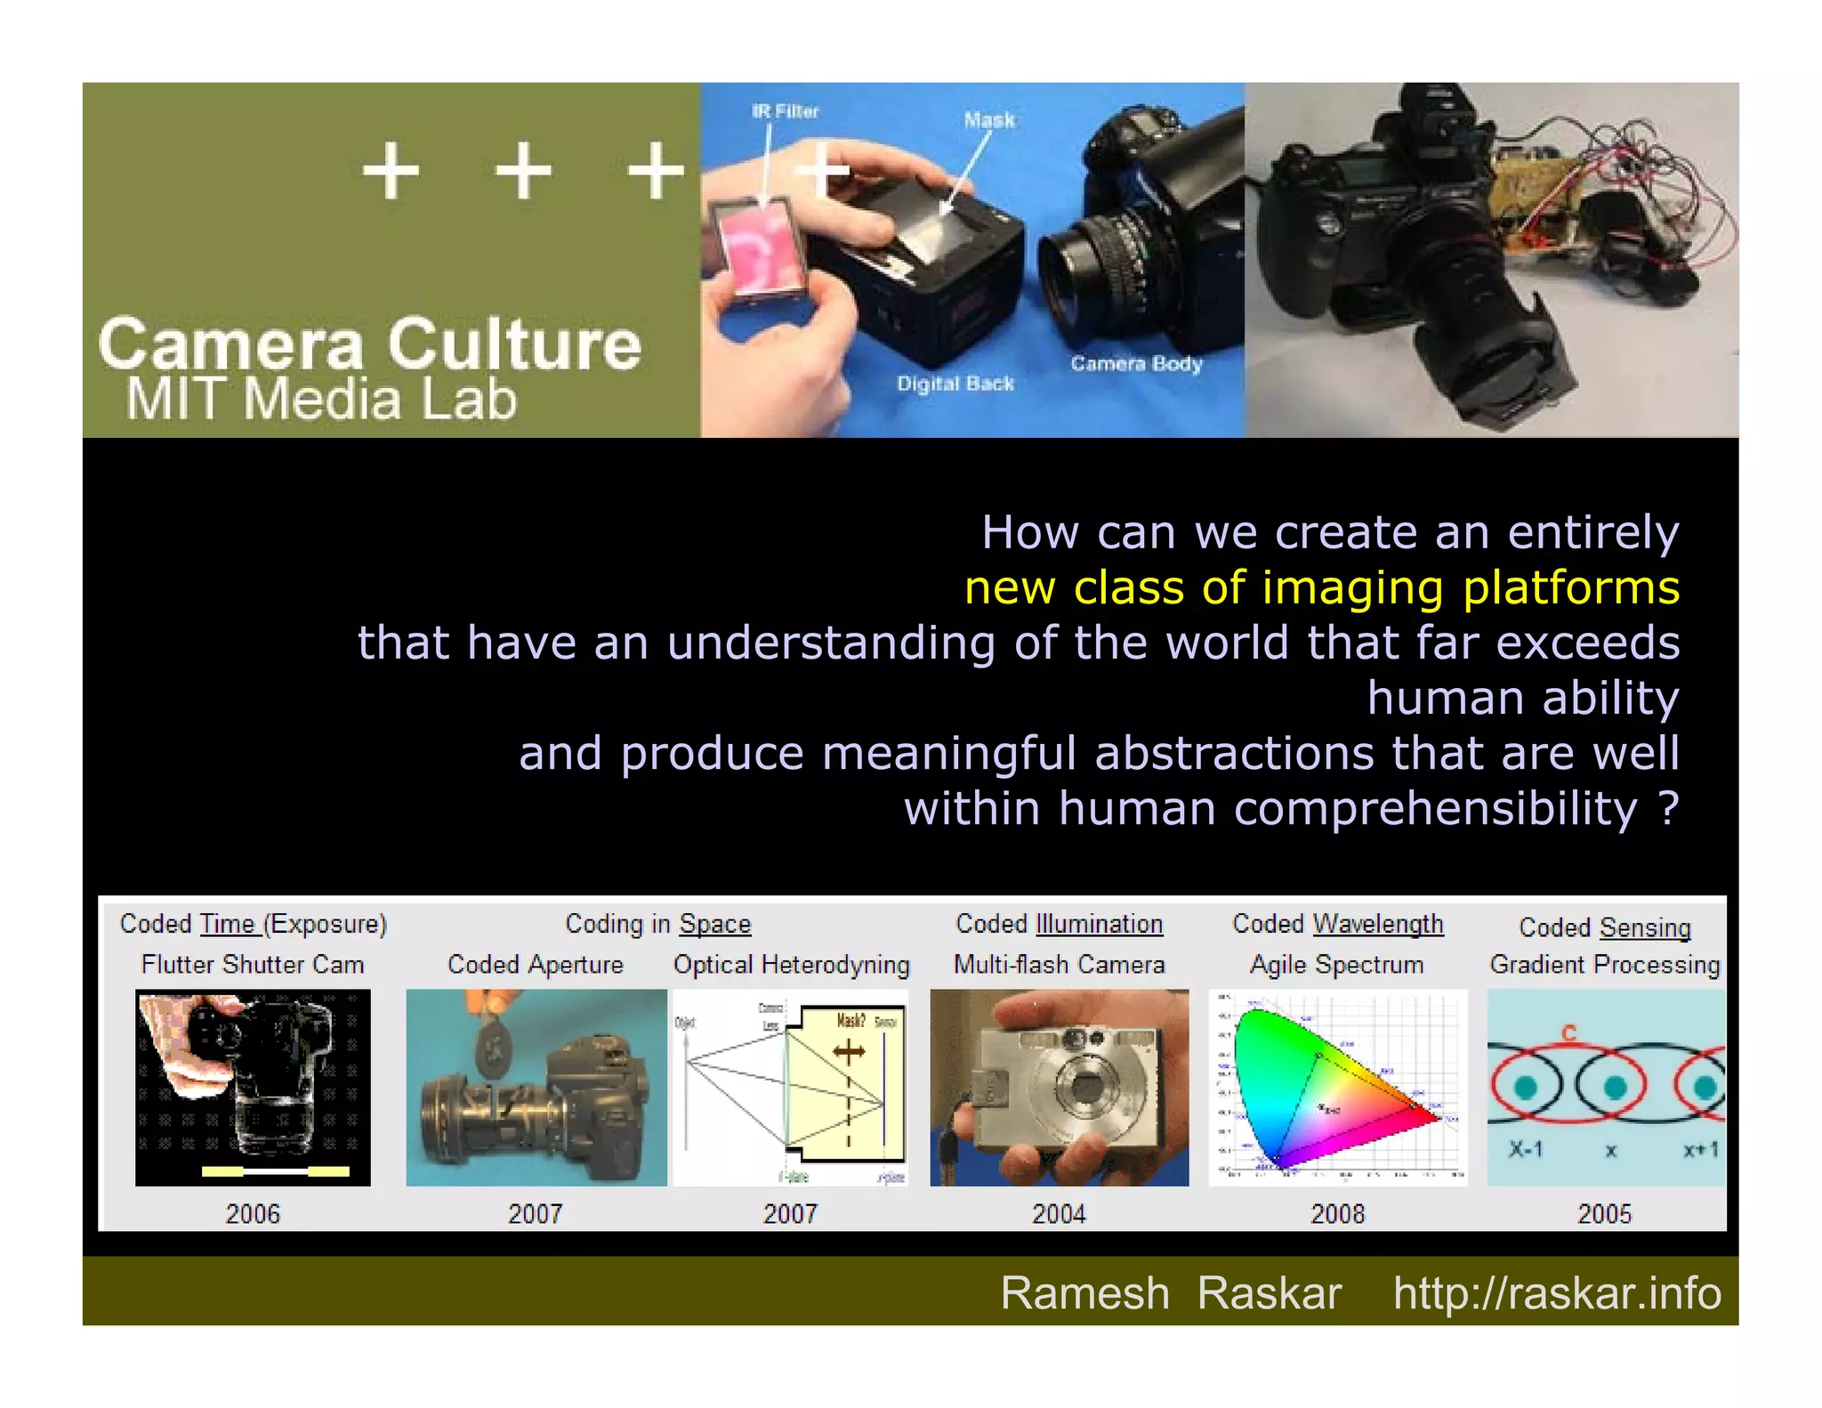1822x1408 pixels.
Task: Click the Flutter Shutter Cam thumbnail
Action: point(253,1087)
